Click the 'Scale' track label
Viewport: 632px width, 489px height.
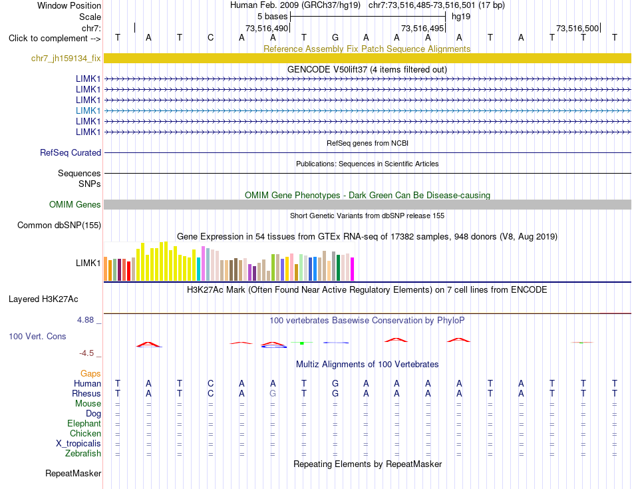tap(90, 17)
